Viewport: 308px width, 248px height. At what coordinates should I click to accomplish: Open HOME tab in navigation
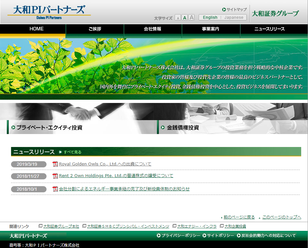coord(33,31)
